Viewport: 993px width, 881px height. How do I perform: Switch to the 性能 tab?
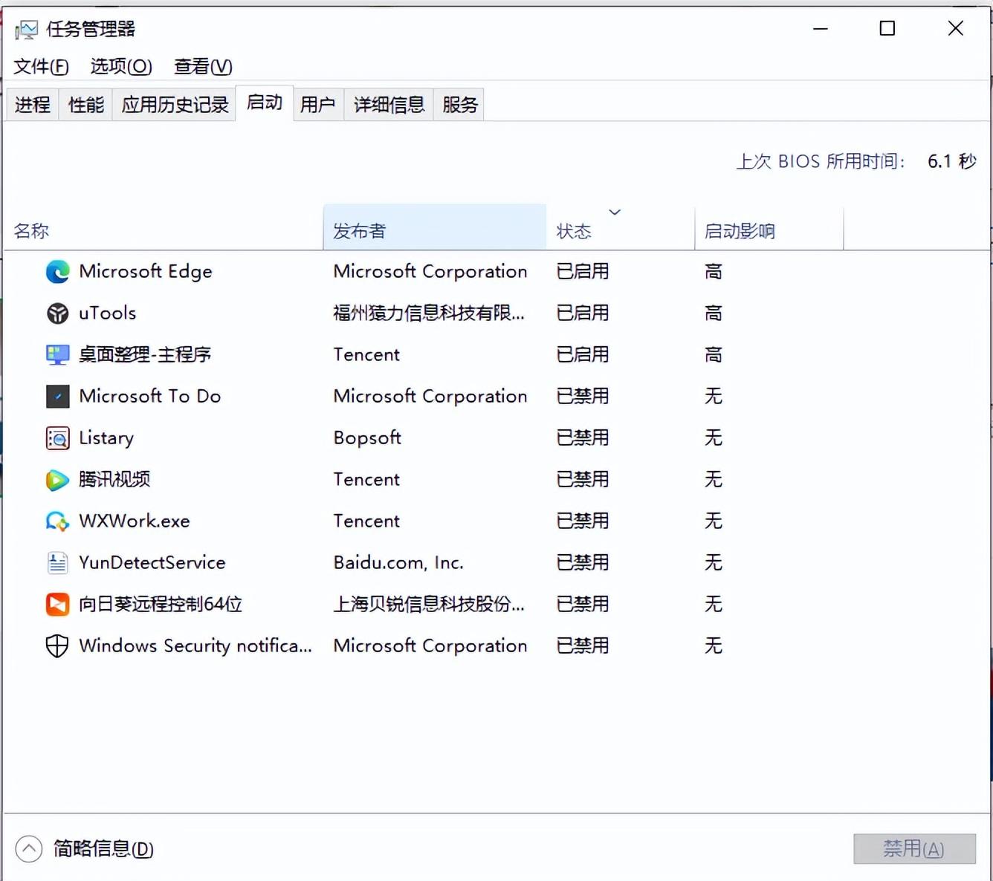tap(86, 105)
